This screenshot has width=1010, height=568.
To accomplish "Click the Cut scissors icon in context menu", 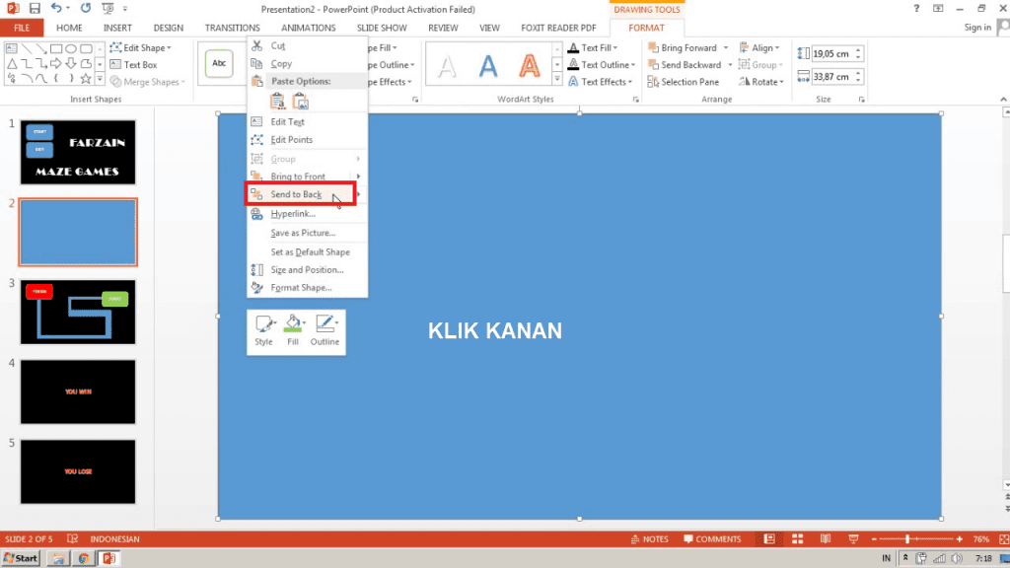I will pyautogui.click(x=257, y=45).
